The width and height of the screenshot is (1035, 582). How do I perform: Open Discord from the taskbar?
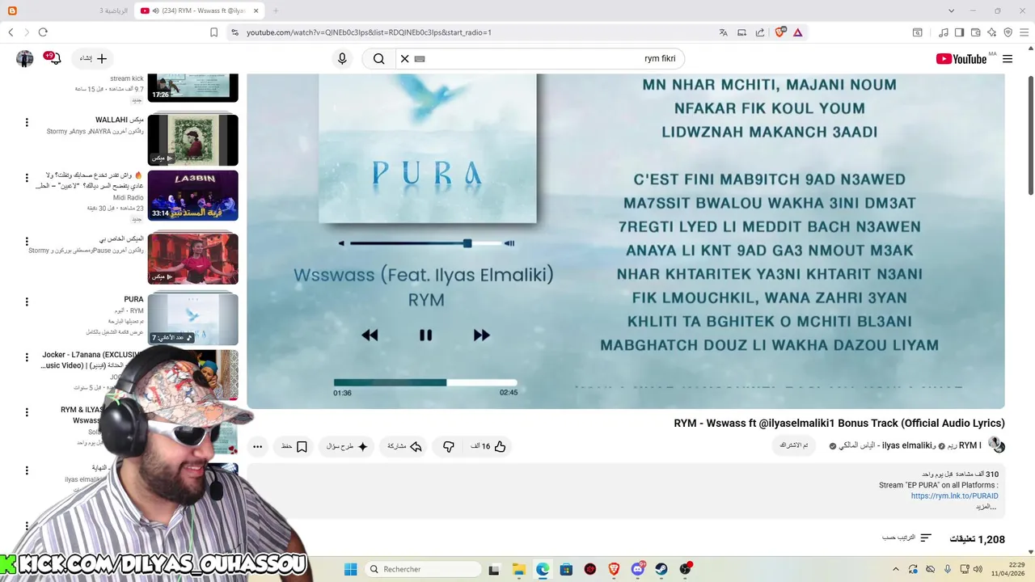tap(638, 569)
